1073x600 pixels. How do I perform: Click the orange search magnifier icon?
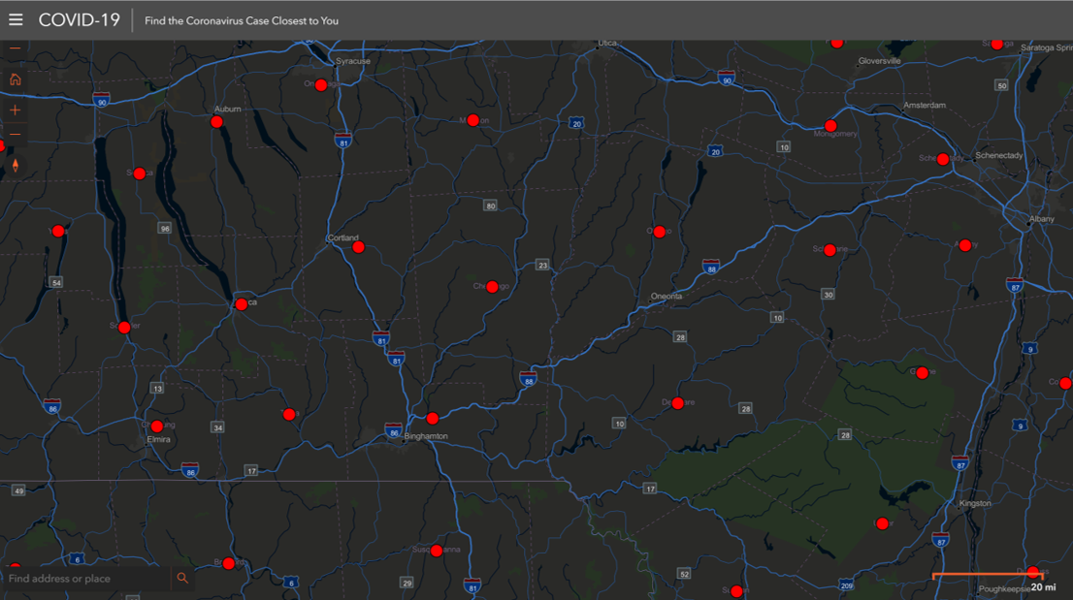coord(181,579)
